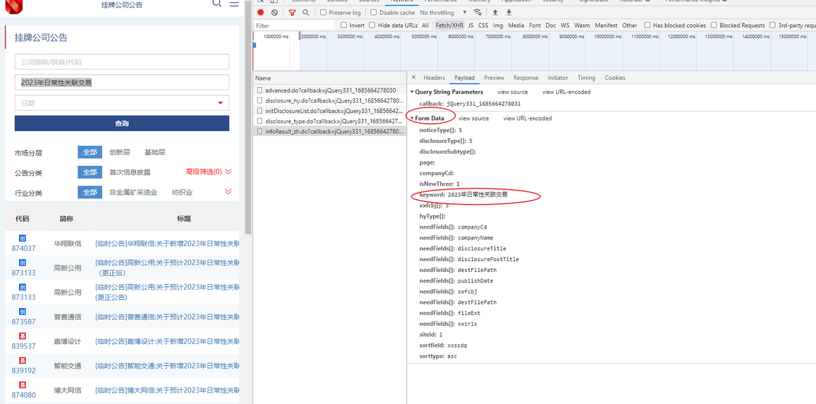Open the No throttling dropdown

point(443,12)
